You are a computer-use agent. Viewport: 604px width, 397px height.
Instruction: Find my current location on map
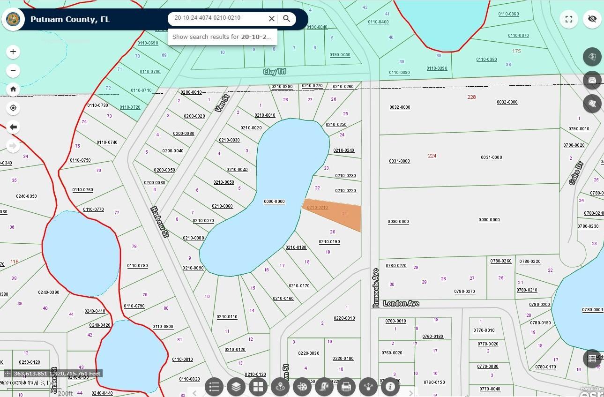[x=13, y=108]
